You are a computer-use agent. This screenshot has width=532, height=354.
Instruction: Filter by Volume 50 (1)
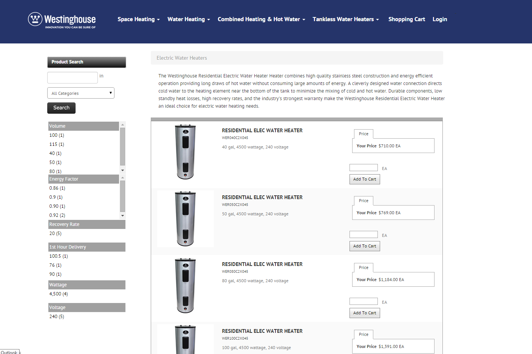[55, 162]
